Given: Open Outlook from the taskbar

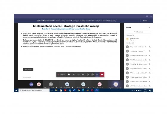Looking at the screenshot, I should [70, 90].
